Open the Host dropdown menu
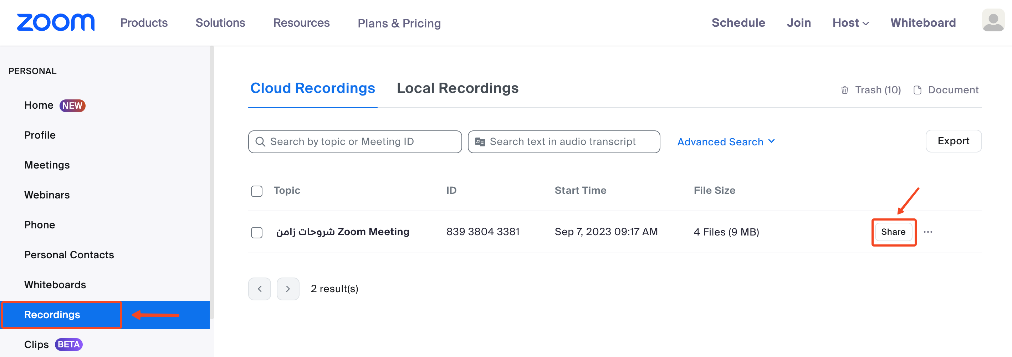1012x357 pixels. (850, 23)
